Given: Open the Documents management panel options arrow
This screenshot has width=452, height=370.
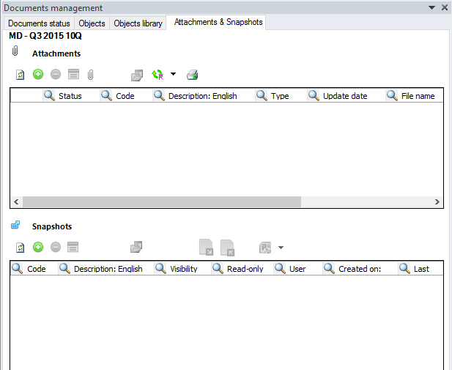Looking at the screenshot, I should pyautogui.click(x=431, y=7).
